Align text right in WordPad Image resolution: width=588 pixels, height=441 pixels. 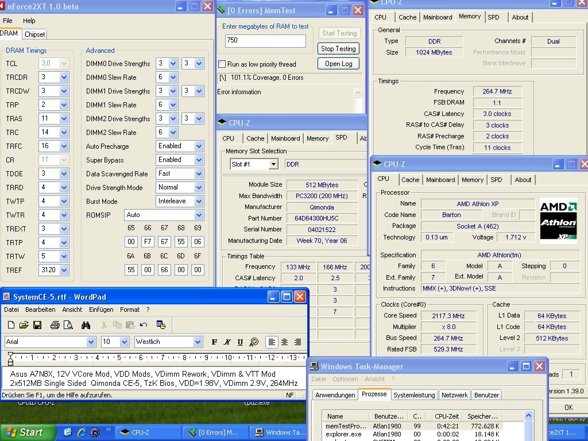297,342
